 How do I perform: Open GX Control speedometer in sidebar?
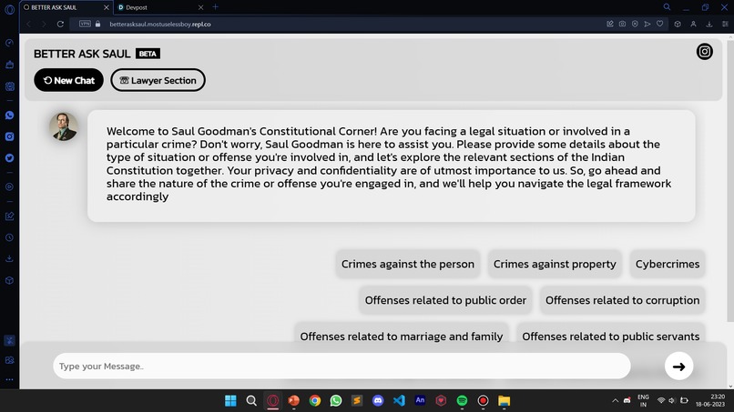coord(9,43)
